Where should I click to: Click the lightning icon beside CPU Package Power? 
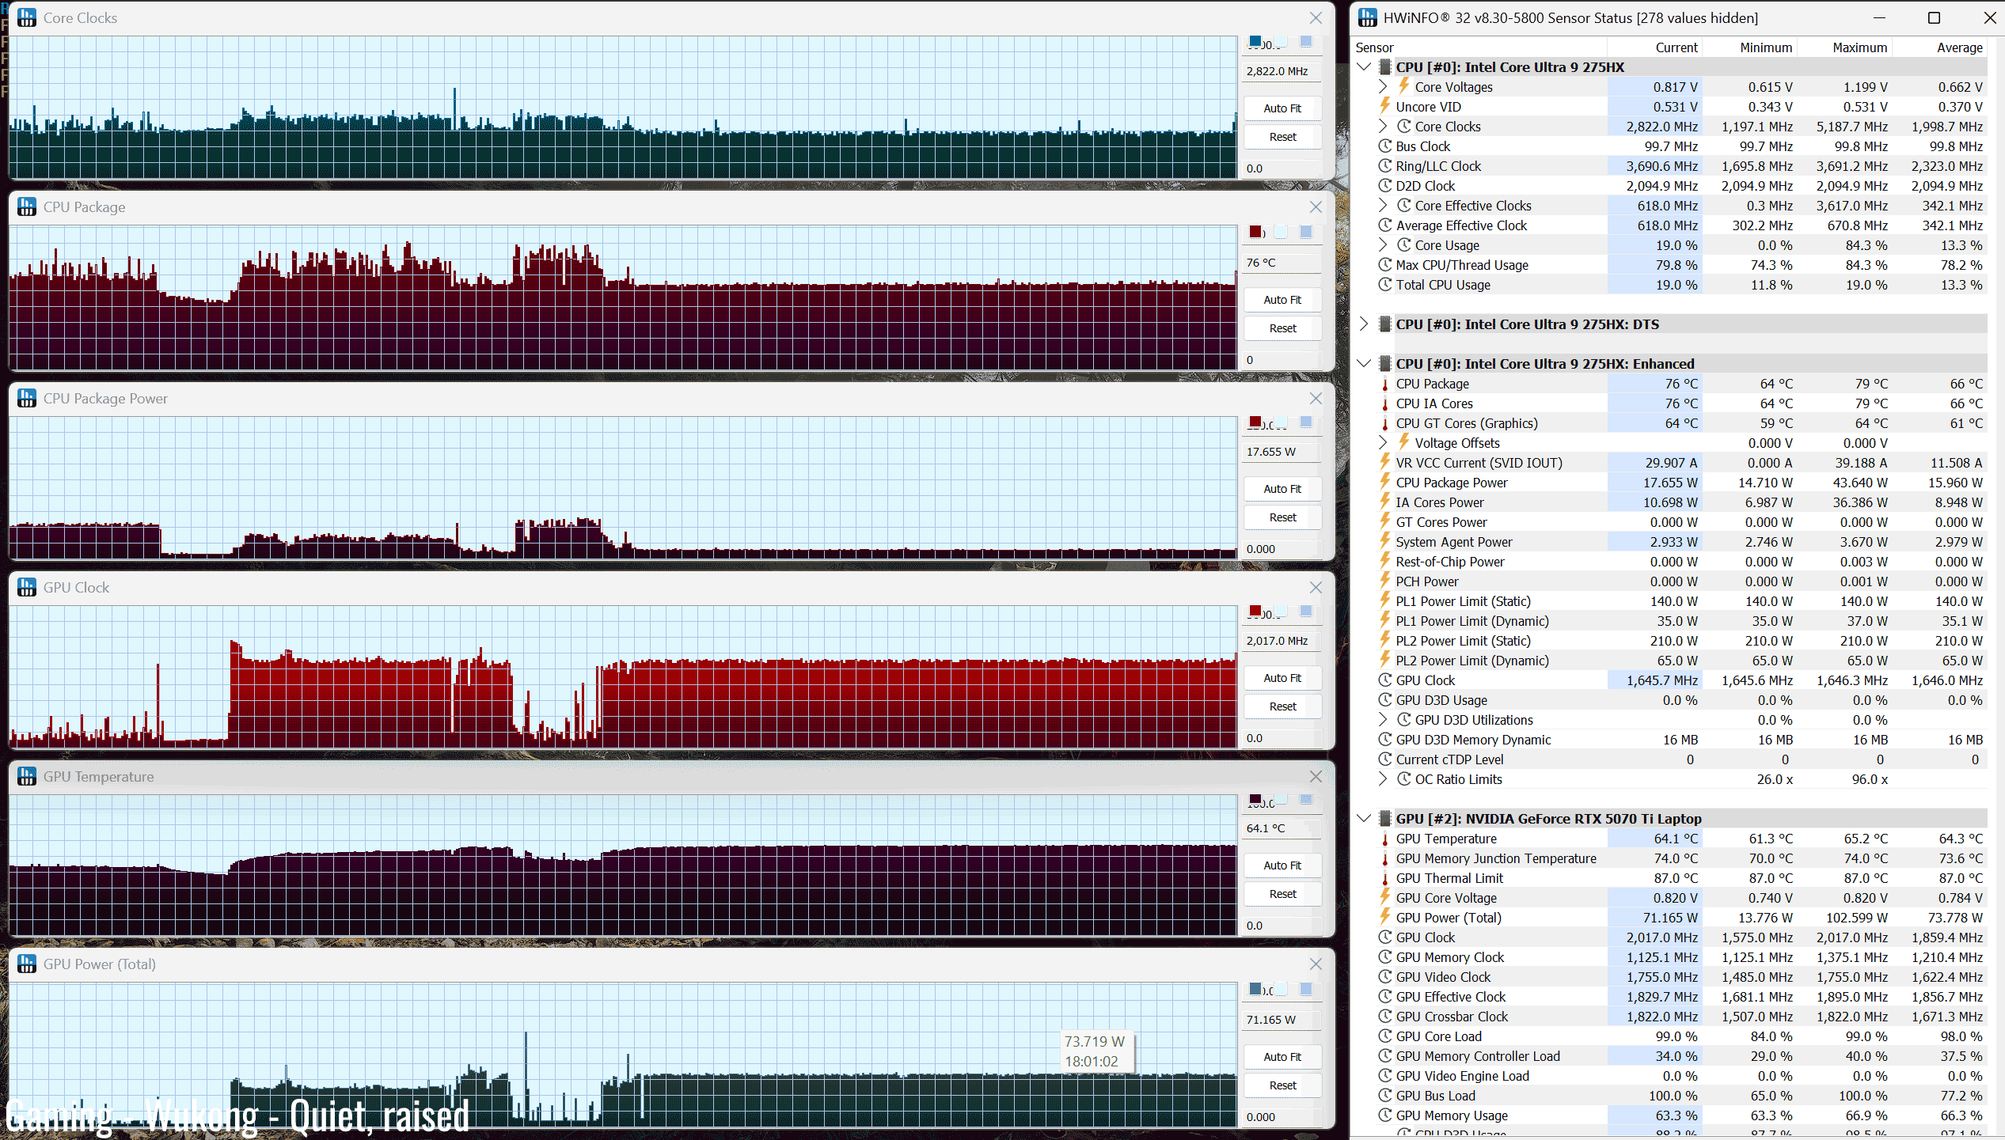(x=1384, y=482)
